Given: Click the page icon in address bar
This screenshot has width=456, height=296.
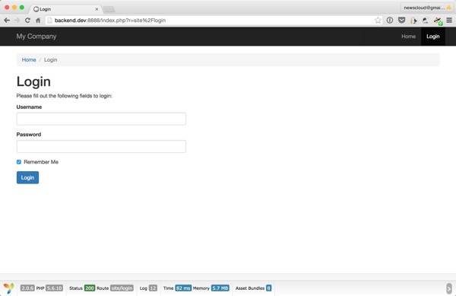Looking at the screenshot, I should 49,21.
